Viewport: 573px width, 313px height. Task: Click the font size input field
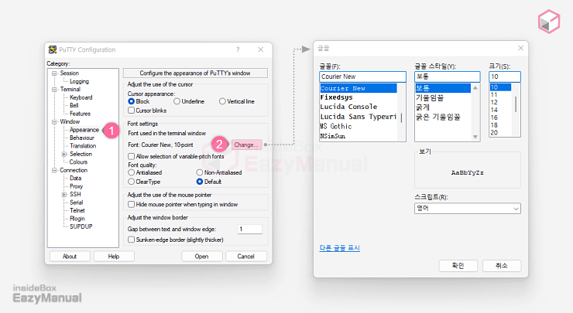coord(505,77)
